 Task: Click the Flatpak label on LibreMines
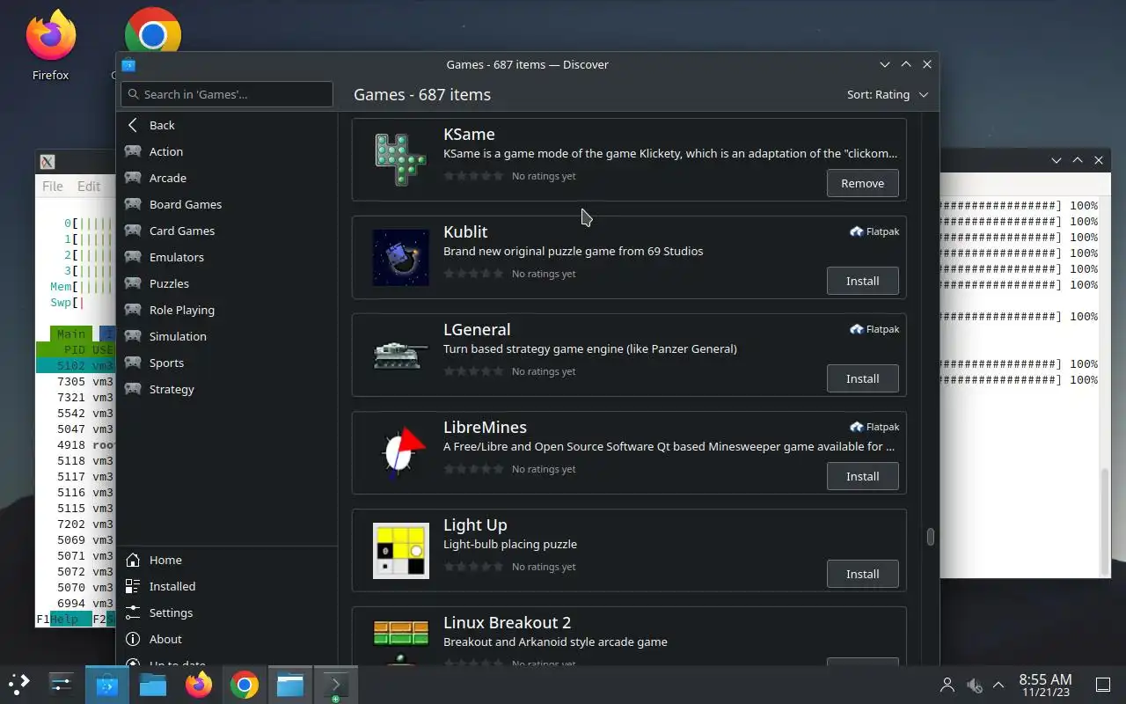coord(874,427)
